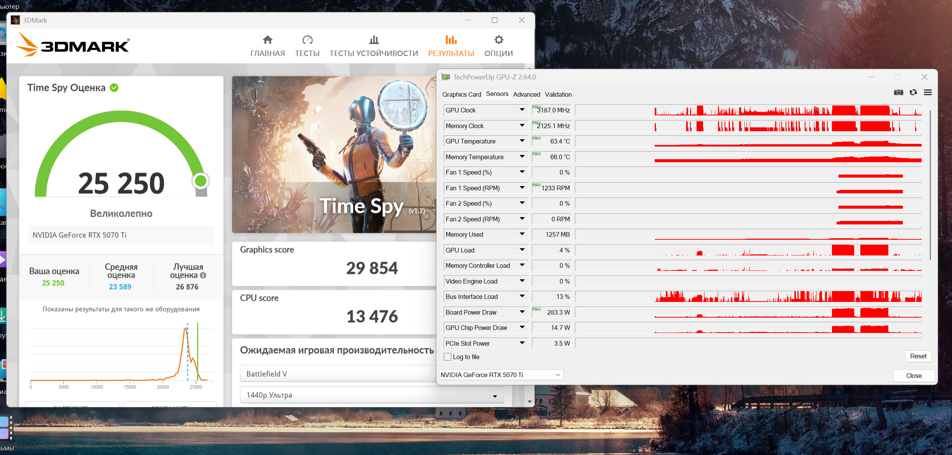Open GPU-Z hamburger menu icon

(x=928, y=92)
